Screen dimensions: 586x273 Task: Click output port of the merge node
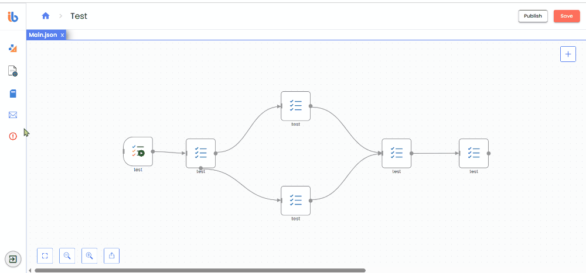click(411, 153)
